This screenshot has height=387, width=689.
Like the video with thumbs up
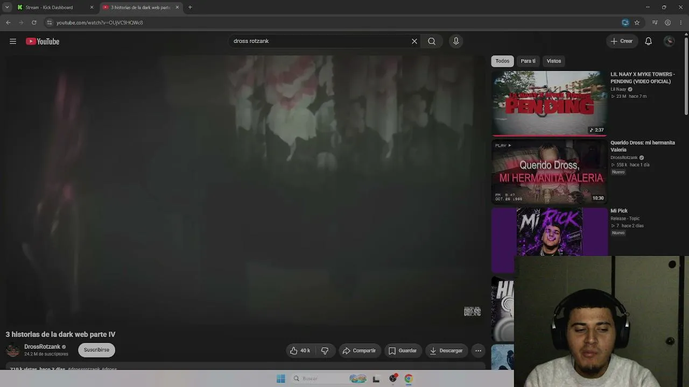tap(300, 350)
